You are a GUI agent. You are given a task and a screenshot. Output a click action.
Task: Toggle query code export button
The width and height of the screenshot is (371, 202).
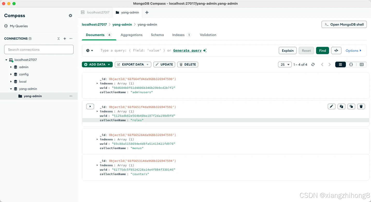pyautogui.click(x=336, y=51)
